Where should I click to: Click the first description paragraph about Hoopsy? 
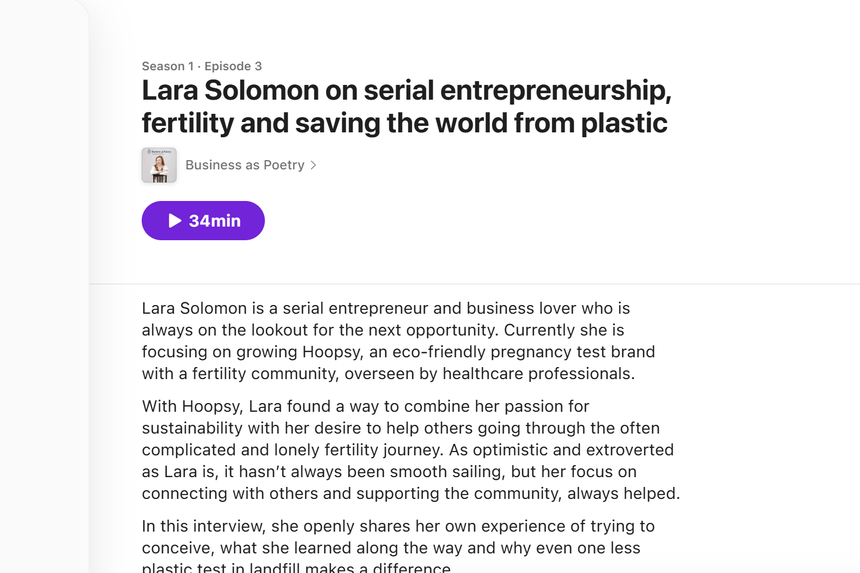(x=398, y=341)
